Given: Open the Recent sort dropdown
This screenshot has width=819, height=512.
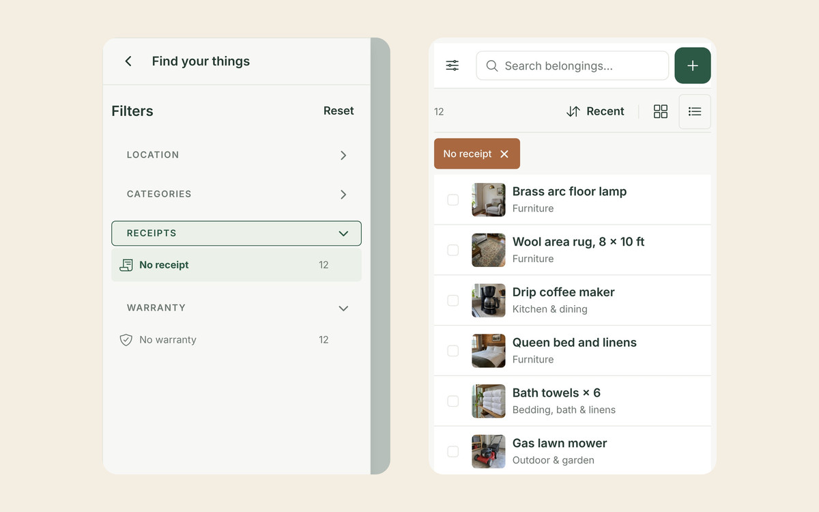Looking at the screenshot, I should 595,111.
